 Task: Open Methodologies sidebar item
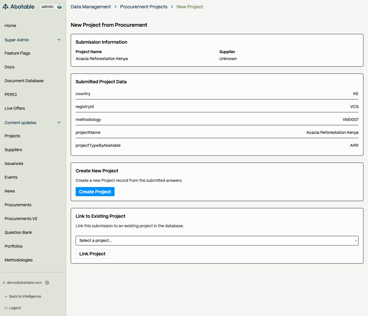[x=19, y=260]
